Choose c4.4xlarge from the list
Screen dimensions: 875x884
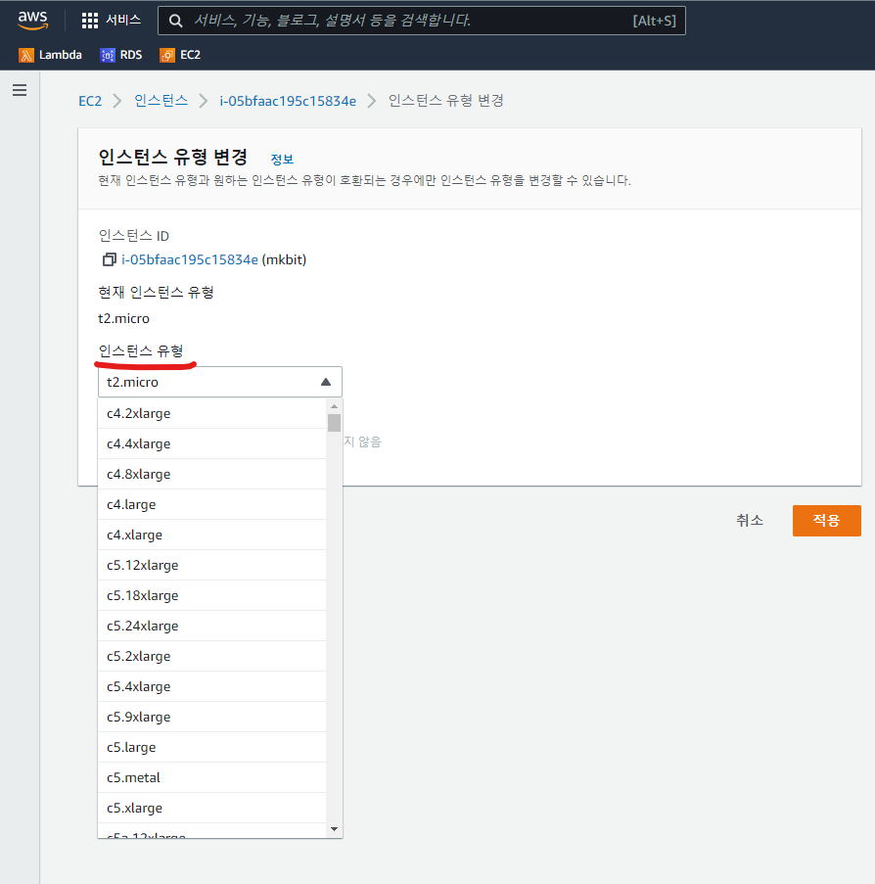[x=212, y=443]
